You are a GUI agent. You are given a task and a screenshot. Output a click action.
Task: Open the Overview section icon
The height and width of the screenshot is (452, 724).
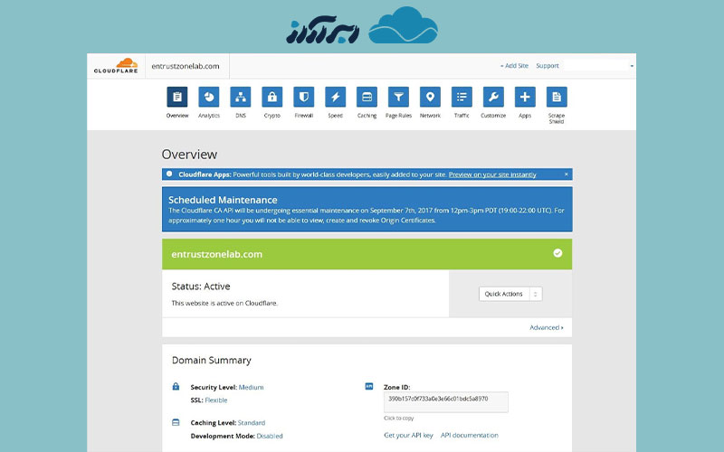pos(177,97)
